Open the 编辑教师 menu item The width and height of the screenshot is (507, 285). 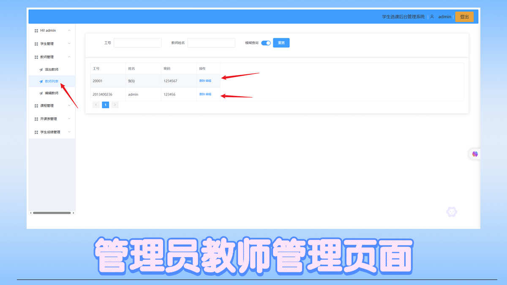[52, 93]
